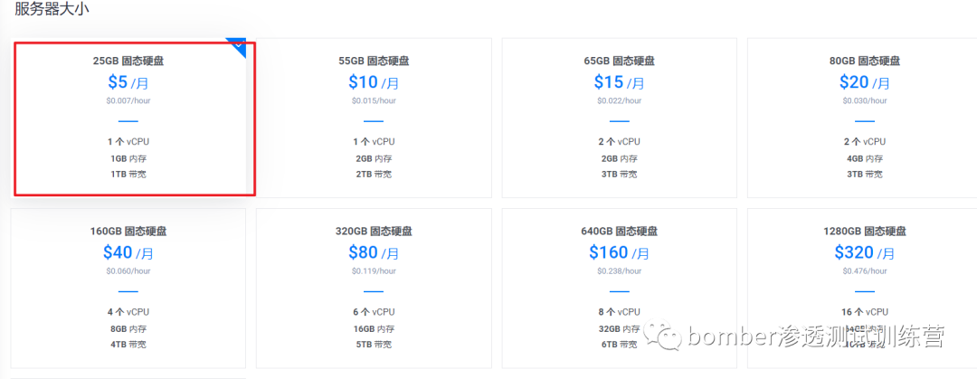The height and width of the screenshot is (379, 977).
Task: Click the $5 /月 price text
Action: [128, 82]
